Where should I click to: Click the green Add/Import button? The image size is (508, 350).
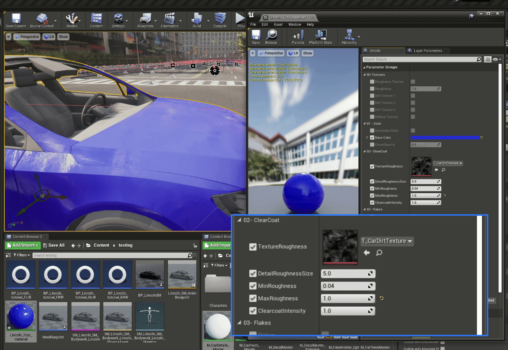tap(23, 245)
